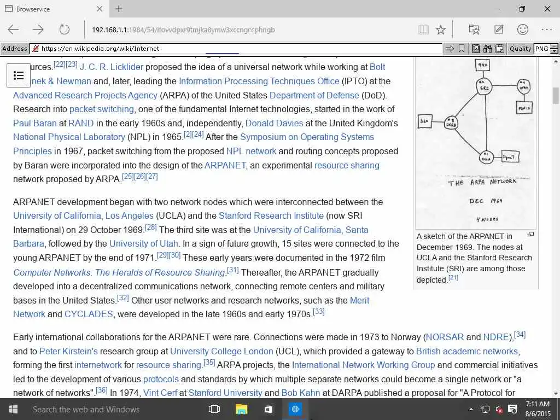Open the Information Processing Techniques Office link
This screenshot has height=420, width=560.
tap(259, 81)
